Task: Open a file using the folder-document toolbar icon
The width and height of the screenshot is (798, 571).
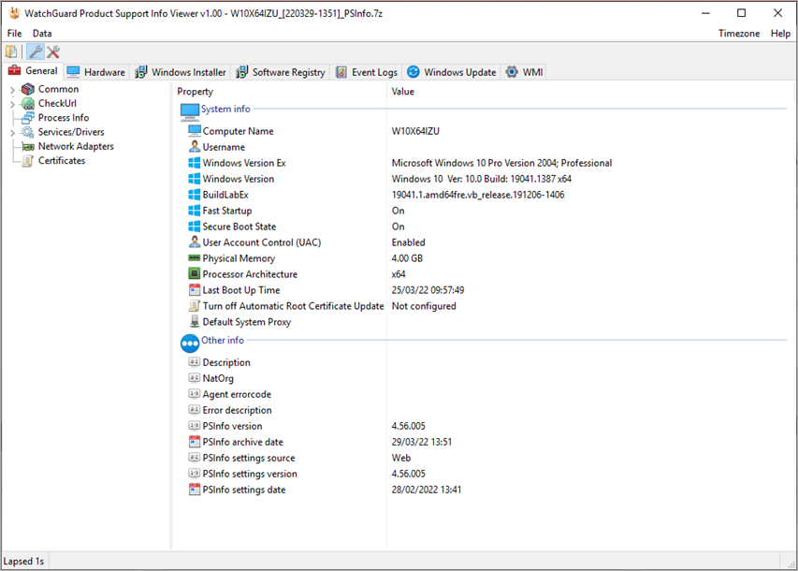Action: tap(9, 51)
